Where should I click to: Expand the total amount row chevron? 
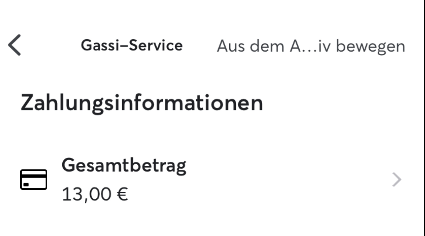[397, 180]
